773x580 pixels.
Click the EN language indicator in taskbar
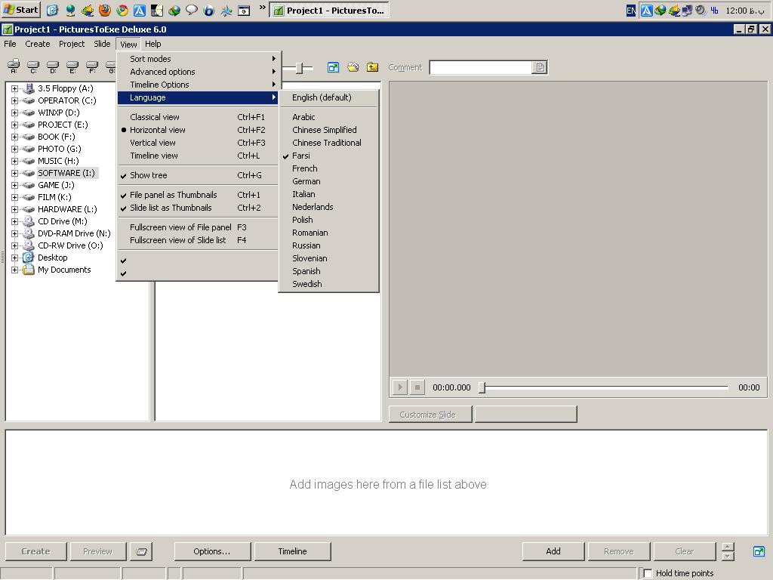click(x=631, y=11)
